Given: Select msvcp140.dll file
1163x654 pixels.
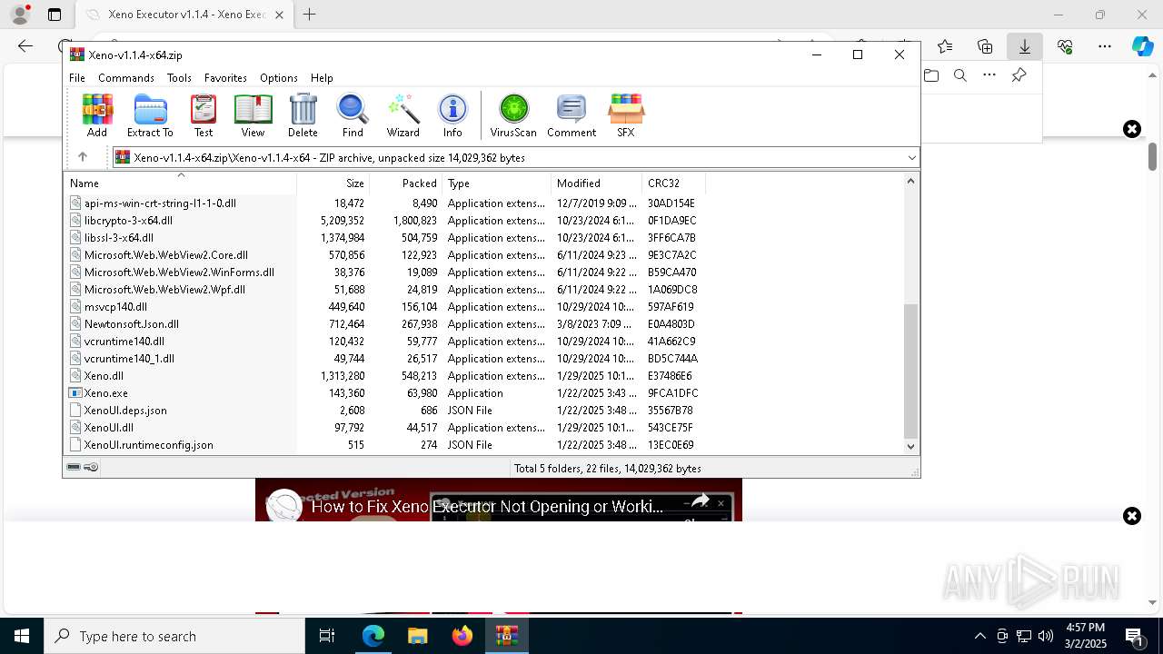Looking at the screenshot, I should (115, 307).
